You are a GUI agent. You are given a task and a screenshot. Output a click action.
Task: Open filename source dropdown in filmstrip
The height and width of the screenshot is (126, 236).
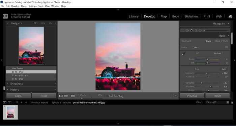click(106, 102)
